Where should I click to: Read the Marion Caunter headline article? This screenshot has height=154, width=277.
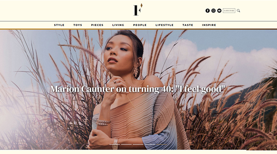138,89
